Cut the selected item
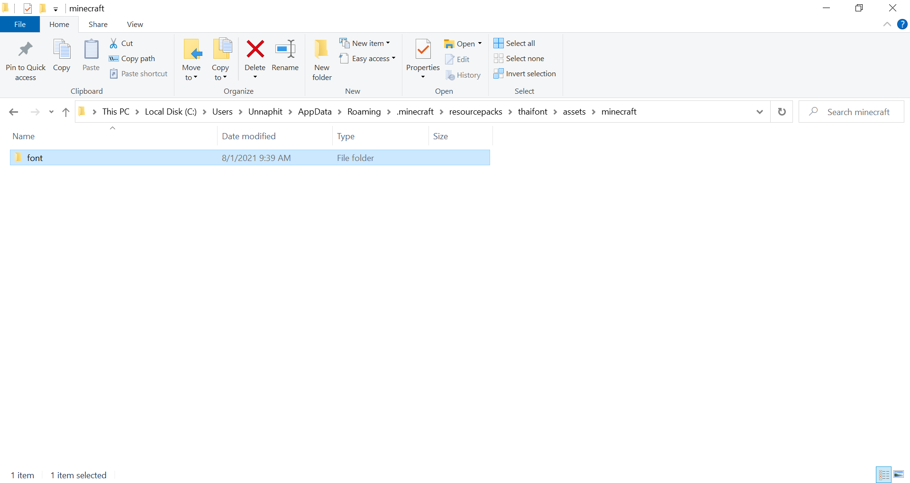The width and height of the screenshot is (910, 483). pos(121,43)
